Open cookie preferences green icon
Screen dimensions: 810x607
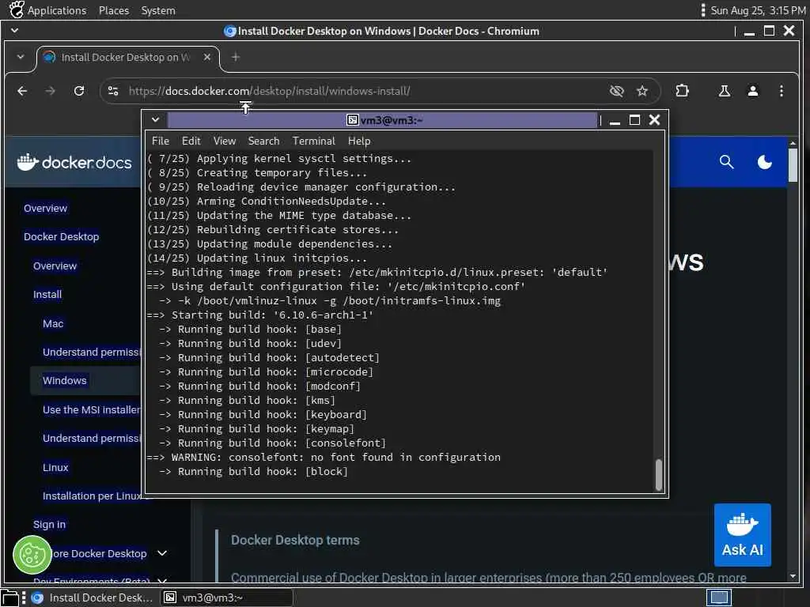click(32, 556)
